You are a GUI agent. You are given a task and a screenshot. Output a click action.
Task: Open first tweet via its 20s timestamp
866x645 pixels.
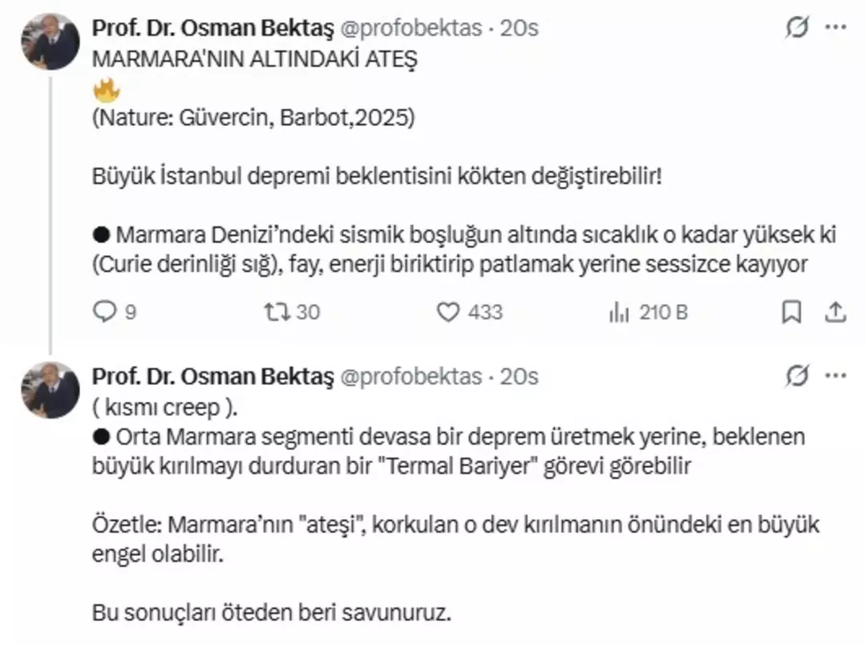(x=520, y=28)
